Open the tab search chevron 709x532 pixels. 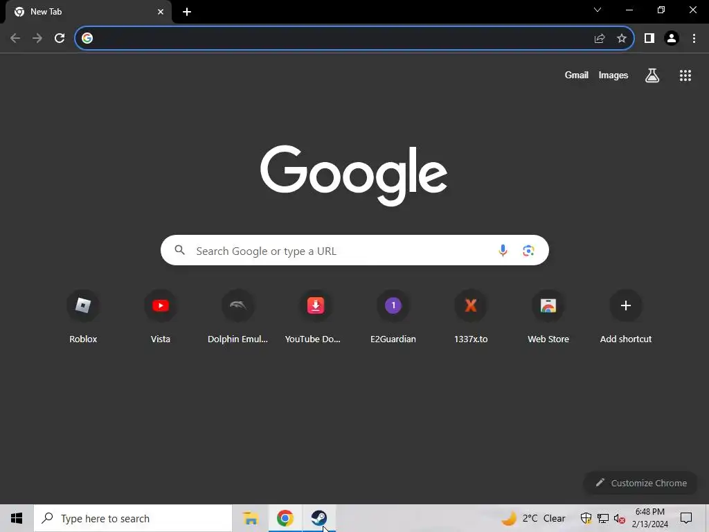coord(598,10)
